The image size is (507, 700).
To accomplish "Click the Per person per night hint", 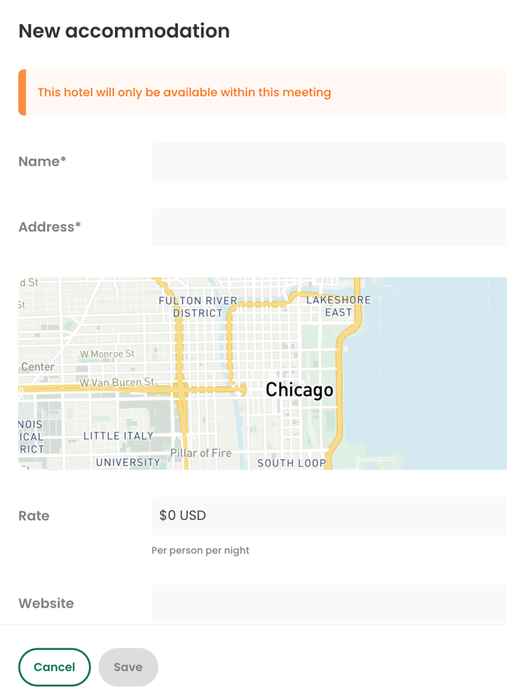I will [x=200, y=551].
